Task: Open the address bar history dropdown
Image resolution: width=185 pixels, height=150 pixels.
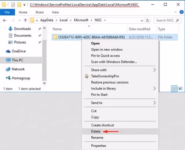Action: click(142, 21)
